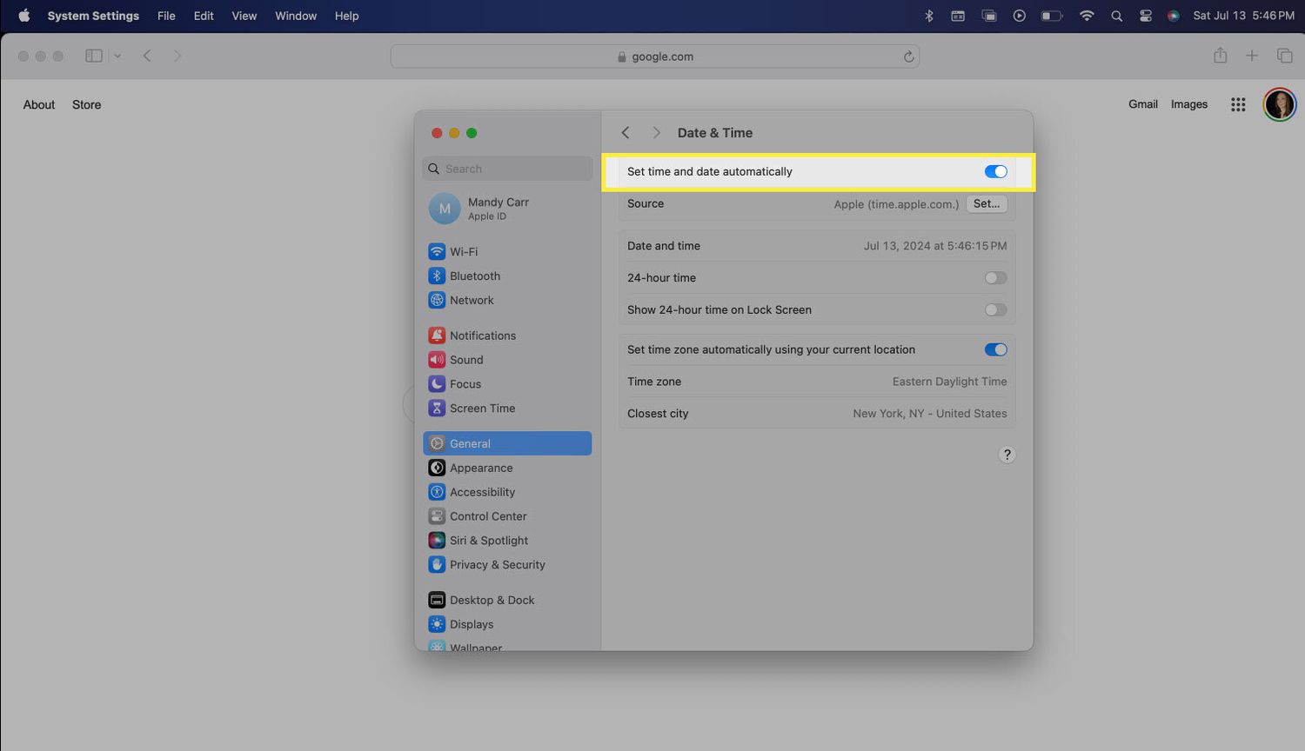Viewport: 1305px width, 751px height.
Task: Open Wi-Fi settings in sidebar
Action: pyautogui.click(x=463, y=252)
